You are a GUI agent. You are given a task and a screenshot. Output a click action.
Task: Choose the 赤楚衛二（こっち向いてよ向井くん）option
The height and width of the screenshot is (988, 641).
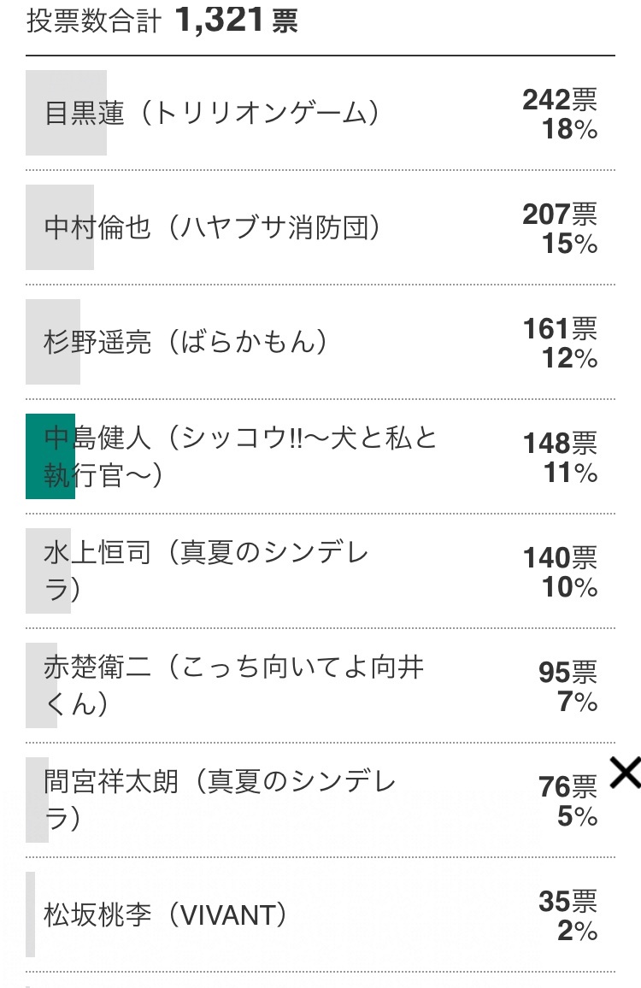point(232,685)
